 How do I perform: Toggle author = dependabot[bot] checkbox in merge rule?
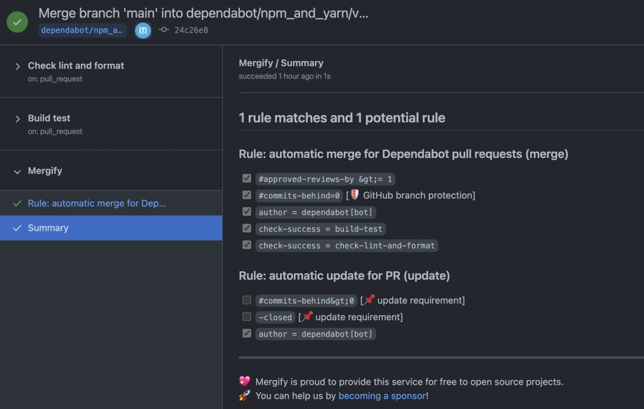pyautogui.click(x=247, y=211)
